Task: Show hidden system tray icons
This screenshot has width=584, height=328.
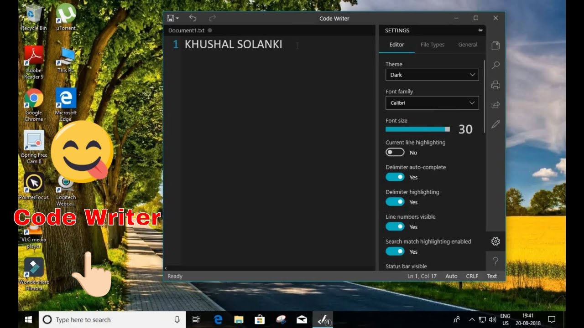Action: (x=472, y=320)
